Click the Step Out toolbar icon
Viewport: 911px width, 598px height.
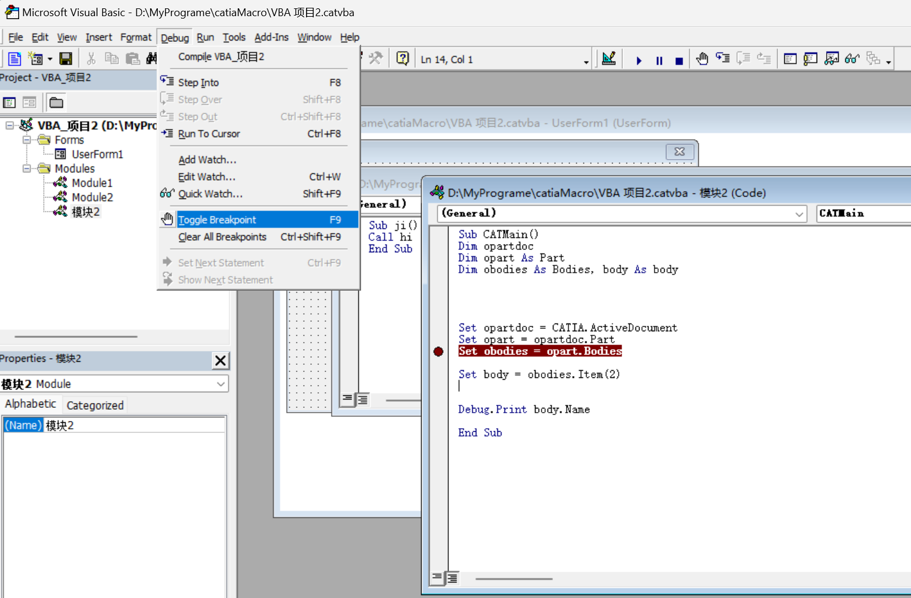click(763, 59)
